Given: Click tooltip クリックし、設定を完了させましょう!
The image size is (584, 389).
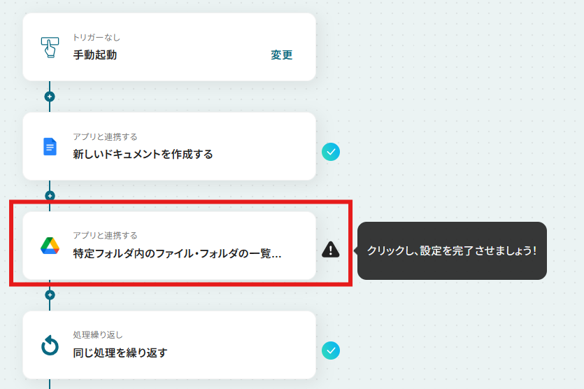Looking at the screenshot, I should click(x=452, y=250).
